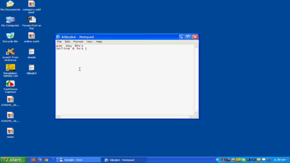Image resolution: width=290 pixels, height=163 pixels.
Task: Select the 'online work' desktop file
Action: (31, 37)
